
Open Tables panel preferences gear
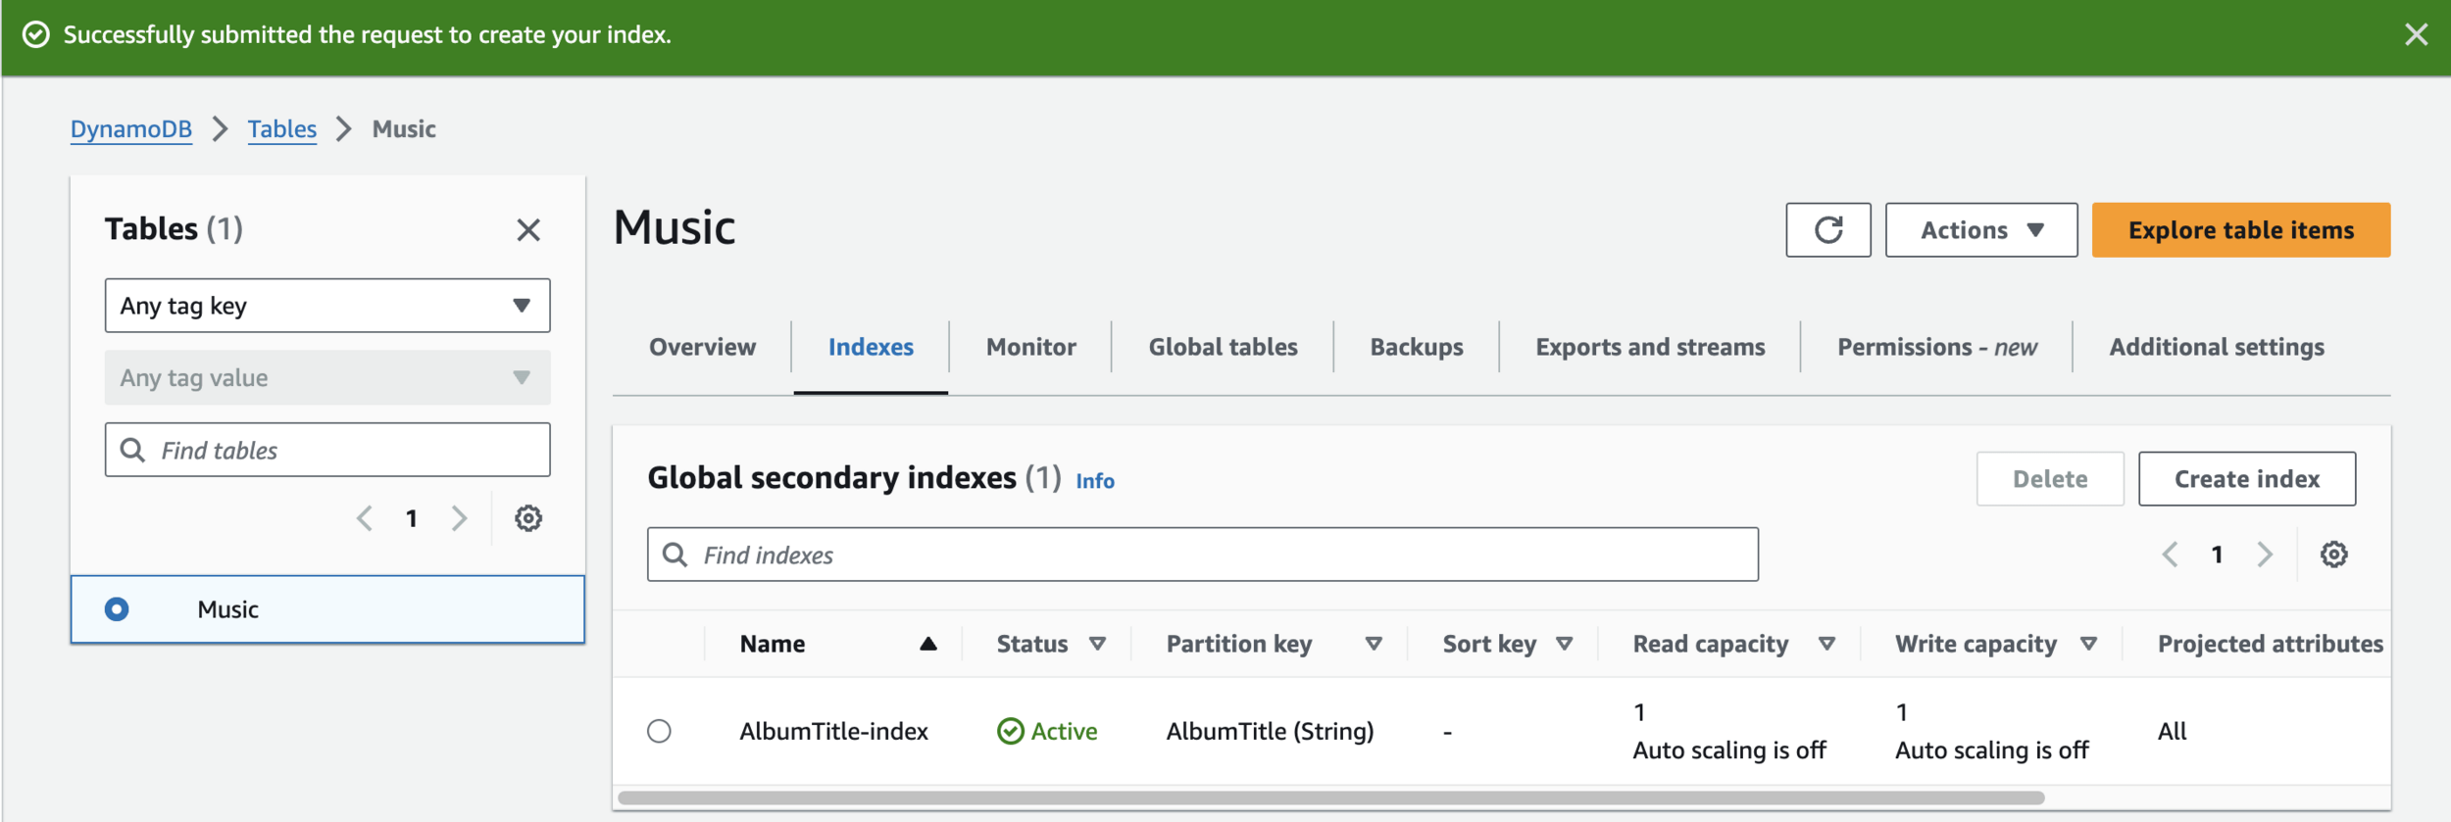pyautogui.click(x=528, y=518)
